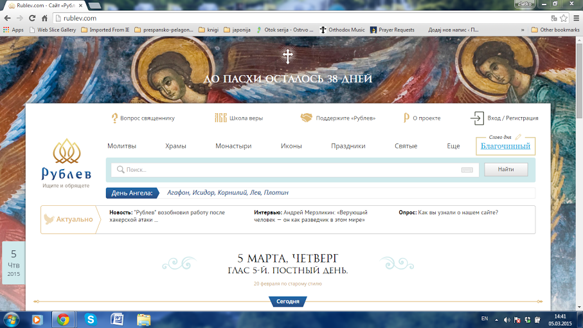
Task: Open prespansko-pelagon bookmarks folder
Action: [164, 30]
